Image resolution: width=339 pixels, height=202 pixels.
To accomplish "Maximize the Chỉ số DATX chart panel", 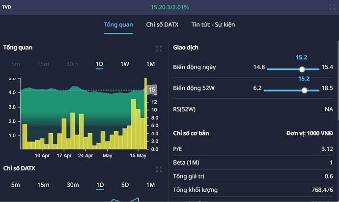I will [159, 169].
